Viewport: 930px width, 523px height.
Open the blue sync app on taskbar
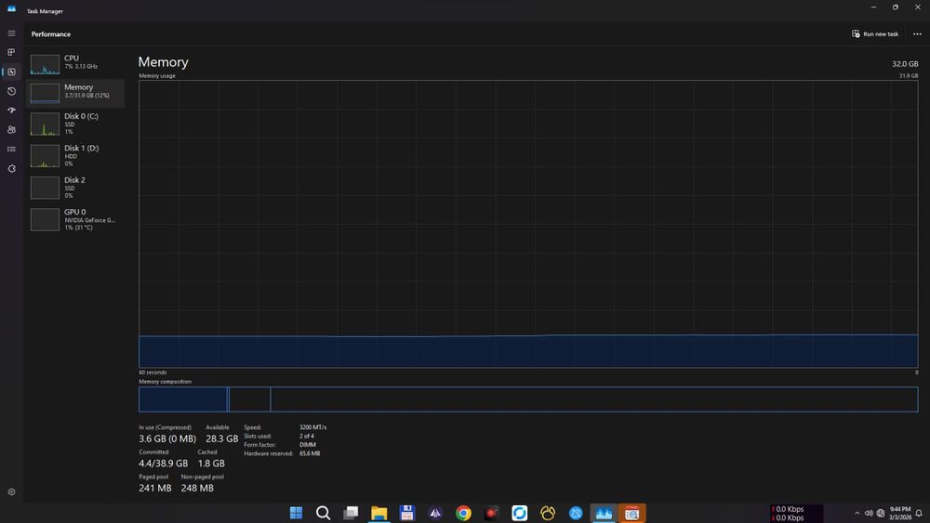pos(520,513)
